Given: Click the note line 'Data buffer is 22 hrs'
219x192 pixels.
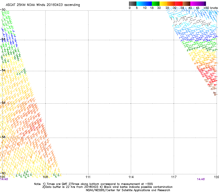Looking at the screenshot, I should coord(59,187).
